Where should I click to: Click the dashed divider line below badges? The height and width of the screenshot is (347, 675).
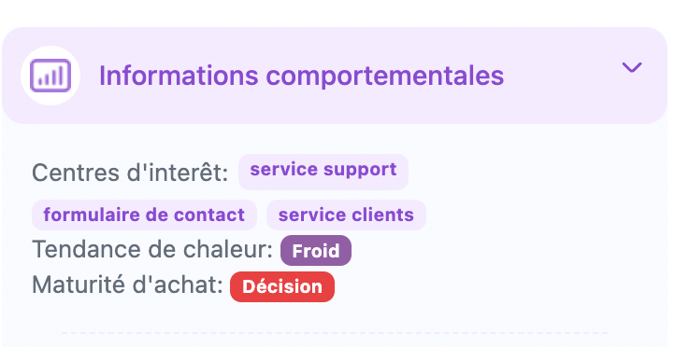pyautogui.click(x=335, y=332)
